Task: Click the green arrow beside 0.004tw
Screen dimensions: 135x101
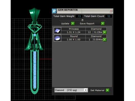Action: (x=105, y=40)
